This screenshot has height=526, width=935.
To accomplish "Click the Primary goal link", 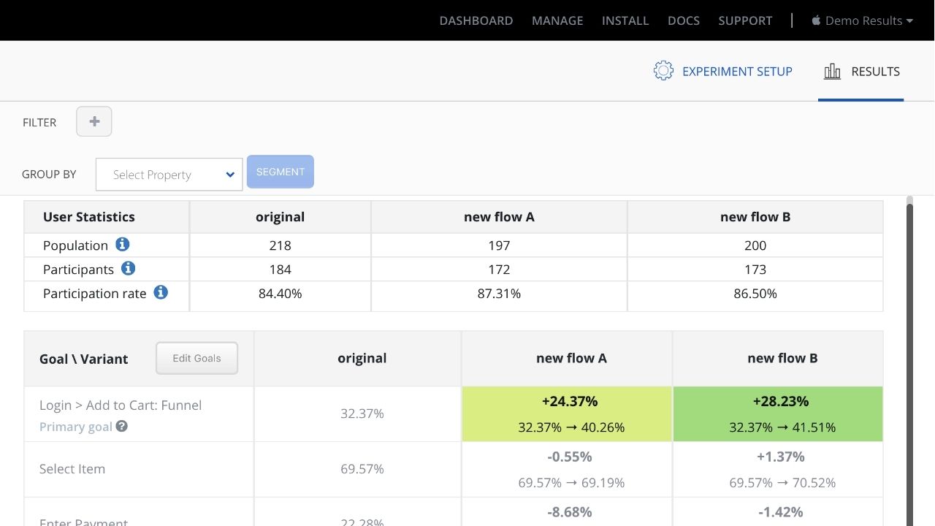I will (76, 427).
